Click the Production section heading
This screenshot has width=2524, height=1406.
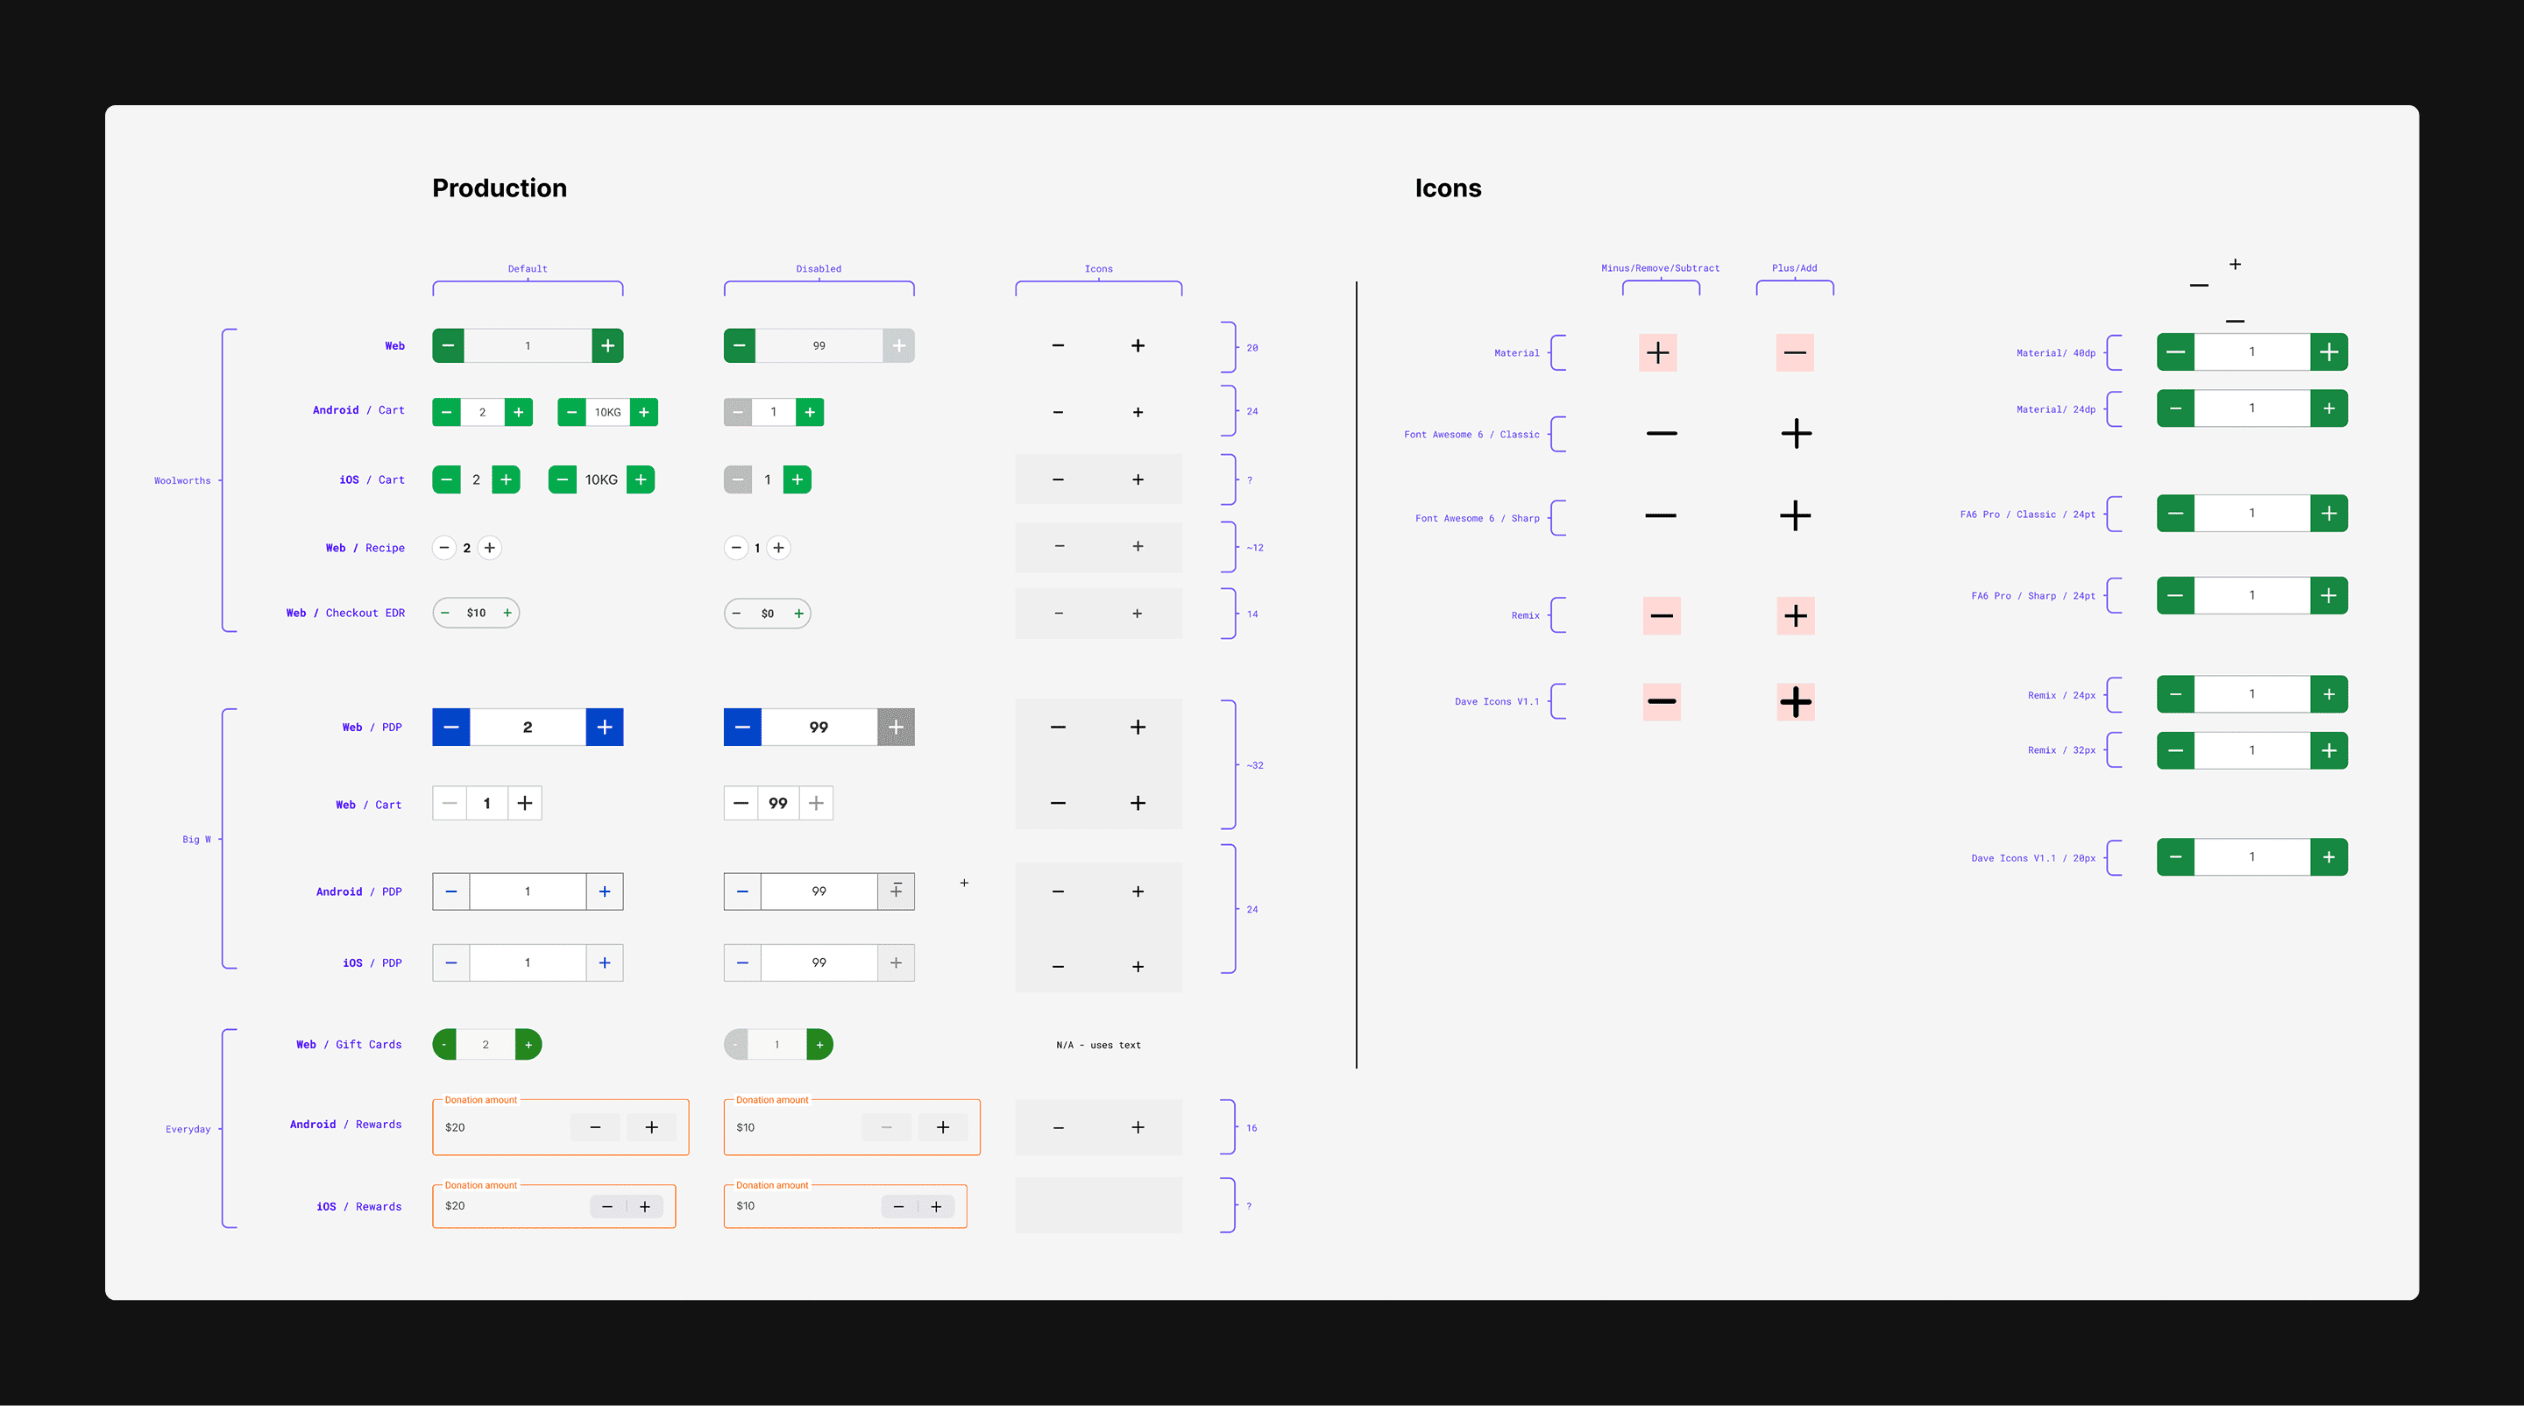pos(500,187)
